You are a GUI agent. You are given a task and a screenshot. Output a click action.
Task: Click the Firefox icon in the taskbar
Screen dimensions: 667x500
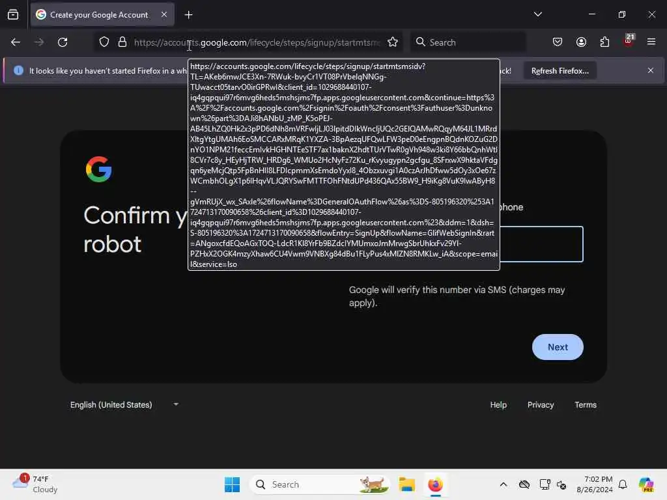(436, 484)
